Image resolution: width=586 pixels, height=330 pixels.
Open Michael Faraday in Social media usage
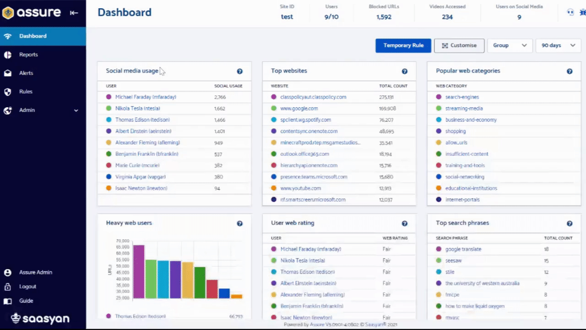tap(146, 97)
